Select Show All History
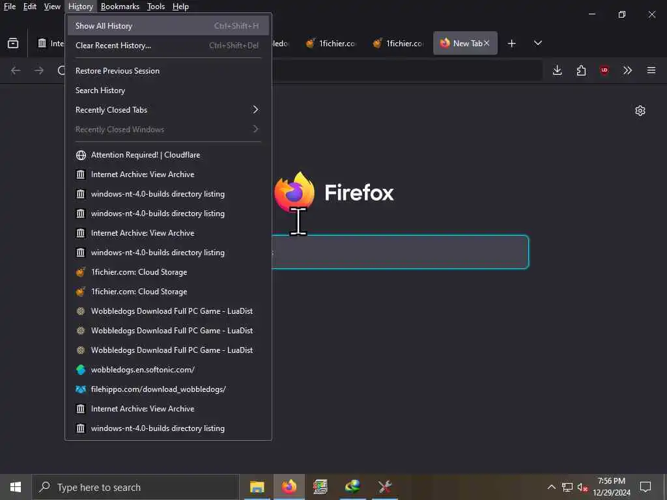Screen dimensions: 667x500 (168, 26)
